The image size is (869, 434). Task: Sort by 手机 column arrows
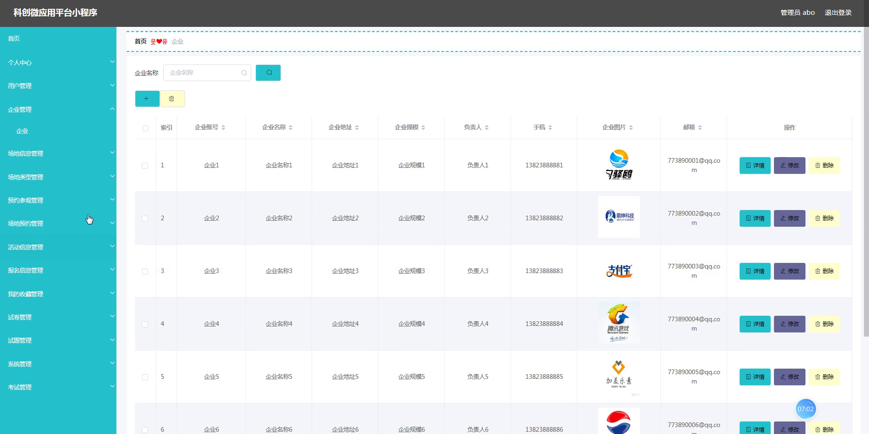pyautogui.click(x=550, y=128)
